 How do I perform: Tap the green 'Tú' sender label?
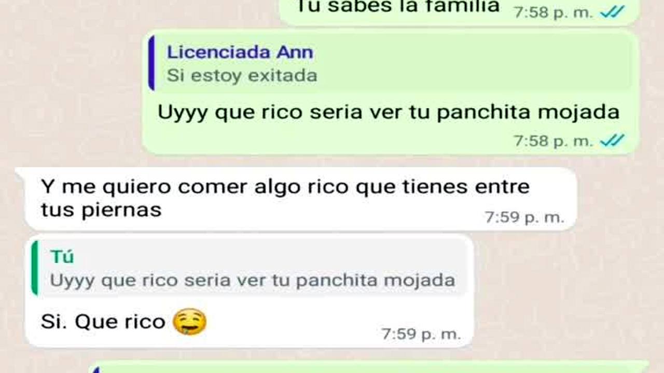point(62,256)
